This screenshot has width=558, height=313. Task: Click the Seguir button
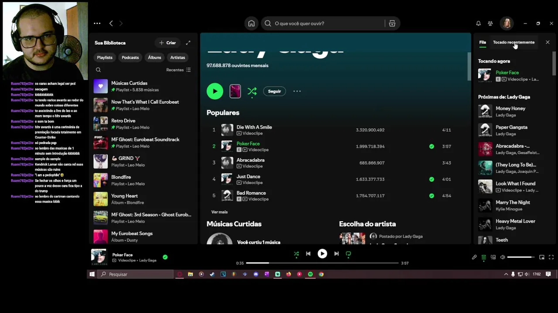[x=275, y=91]
